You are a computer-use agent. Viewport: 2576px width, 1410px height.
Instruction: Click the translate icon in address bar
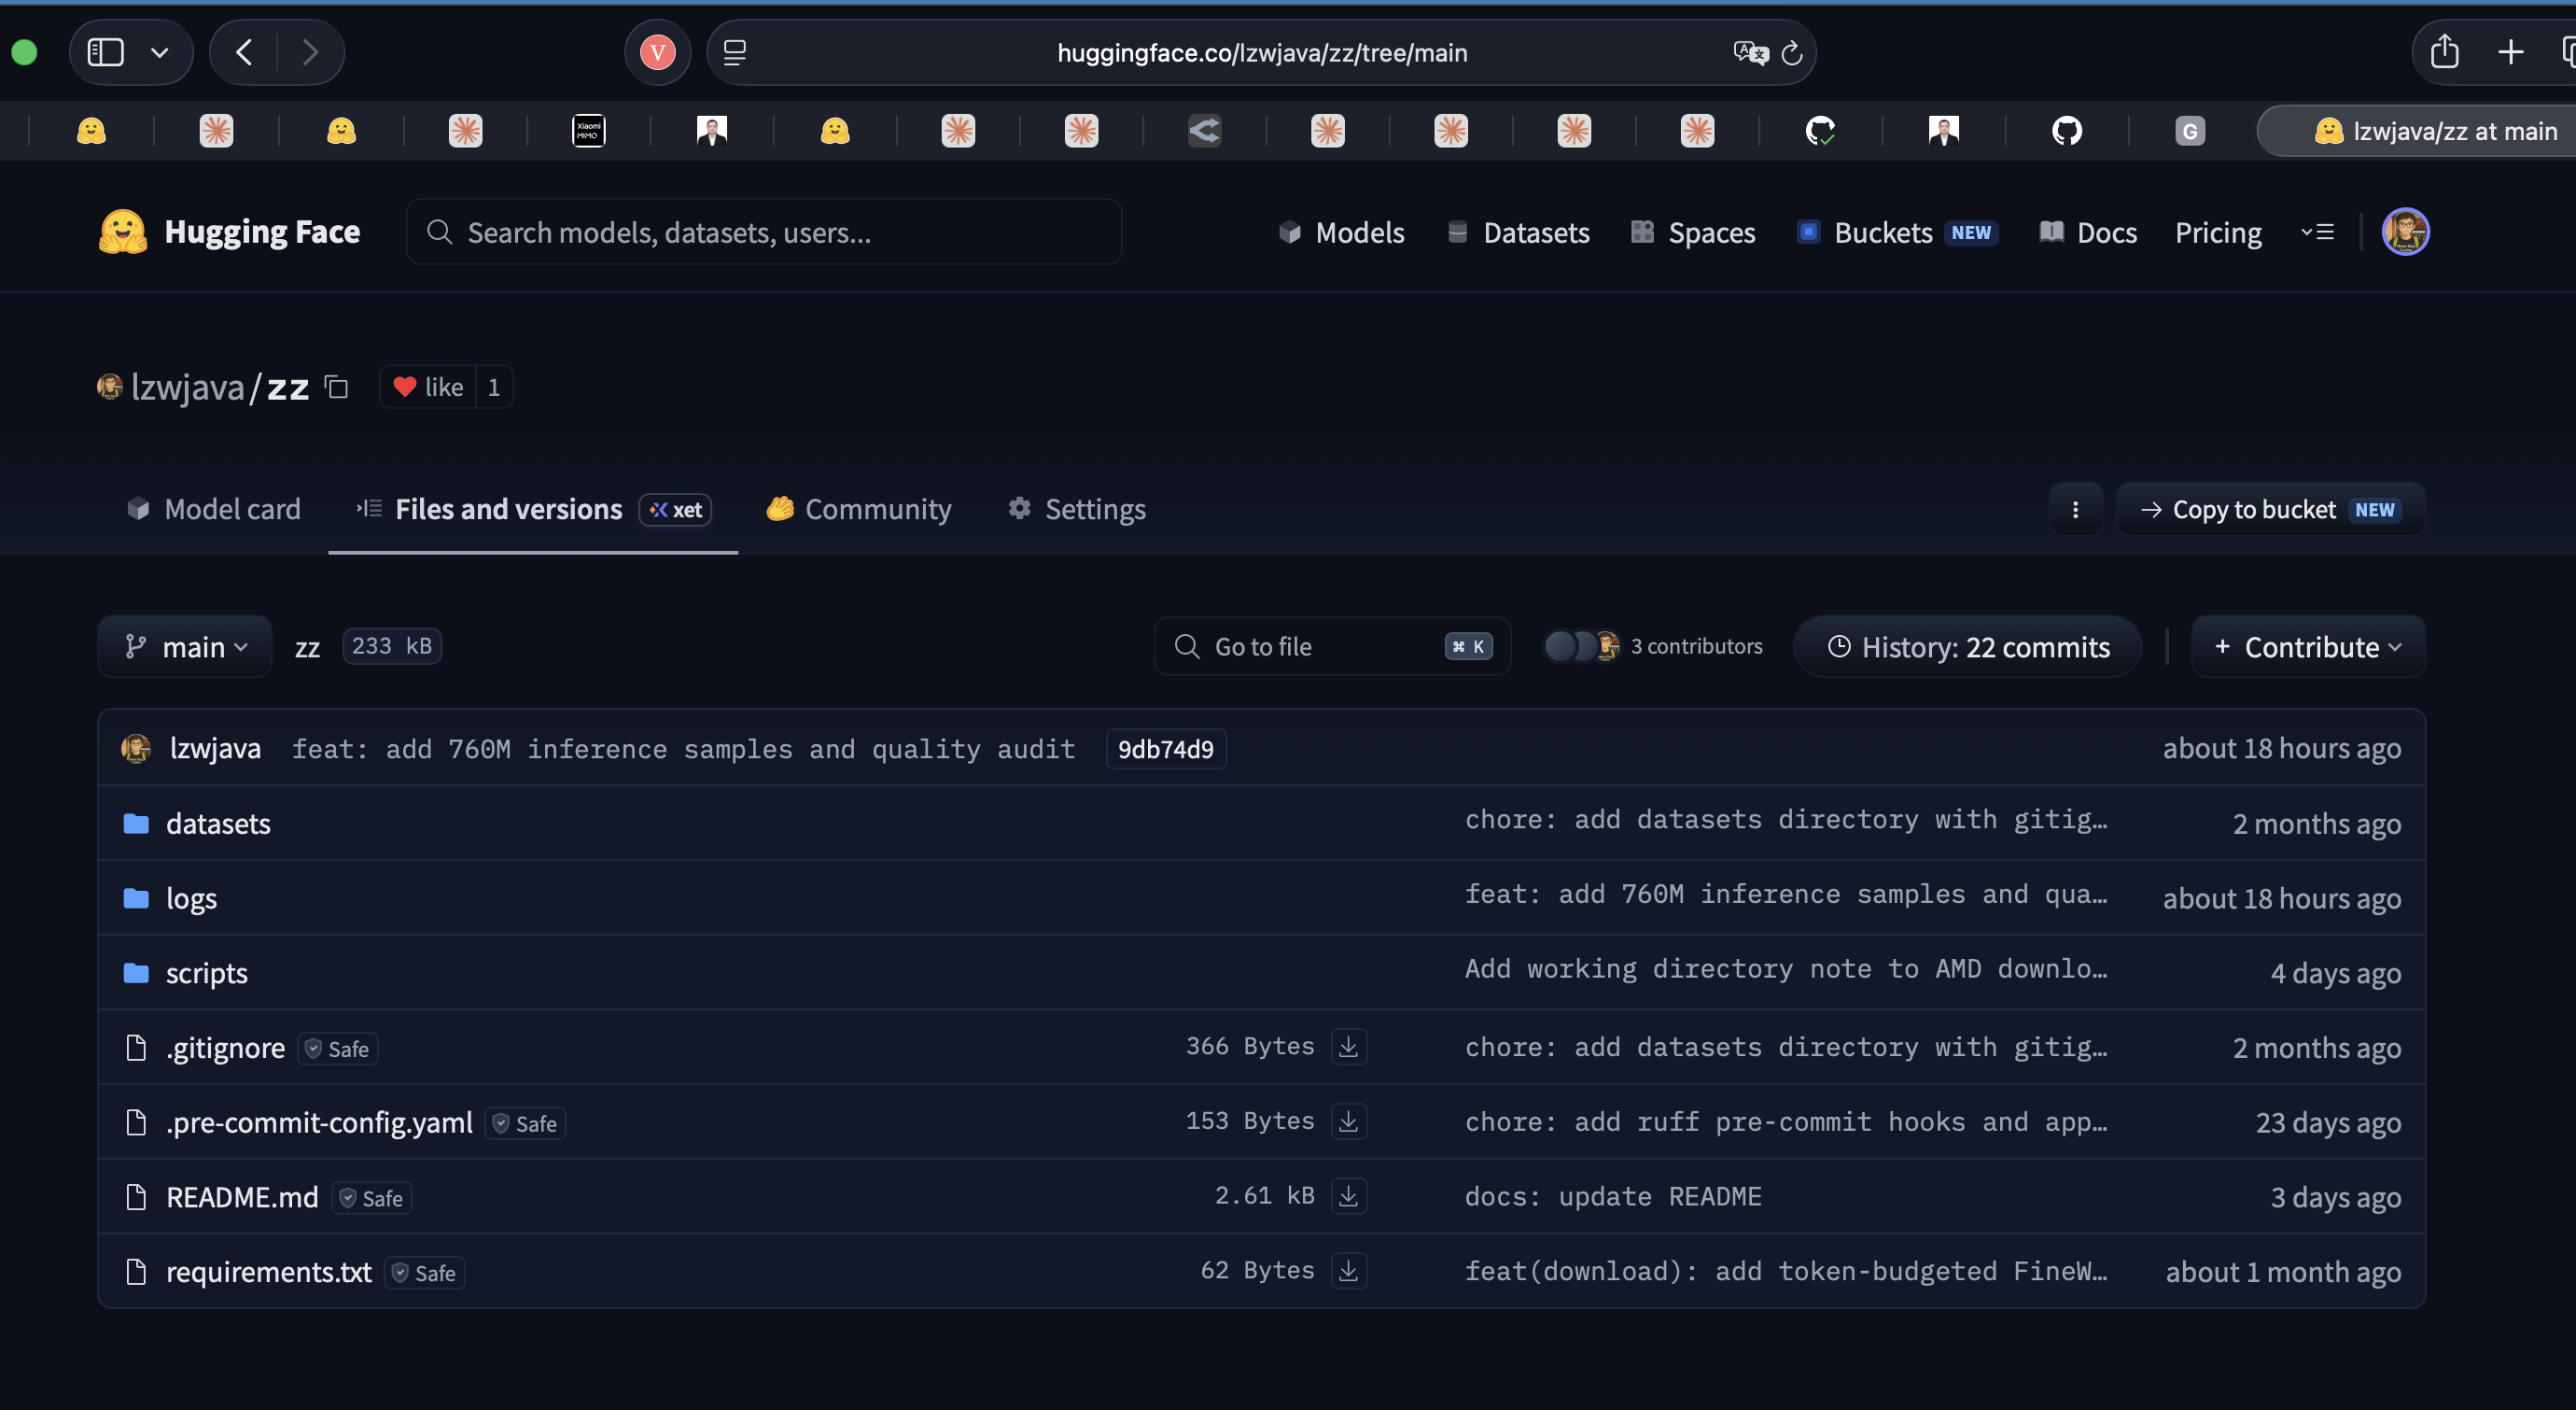(x=1750, y=52)
